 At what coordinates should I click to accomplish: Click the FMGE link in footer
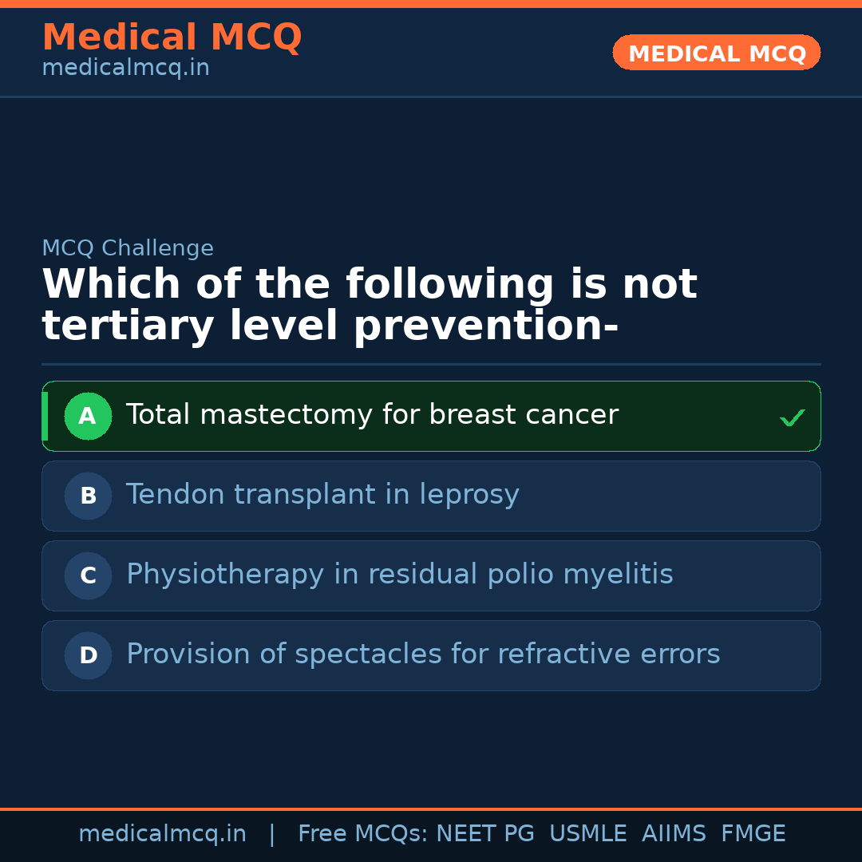click(x=753, y=832)
